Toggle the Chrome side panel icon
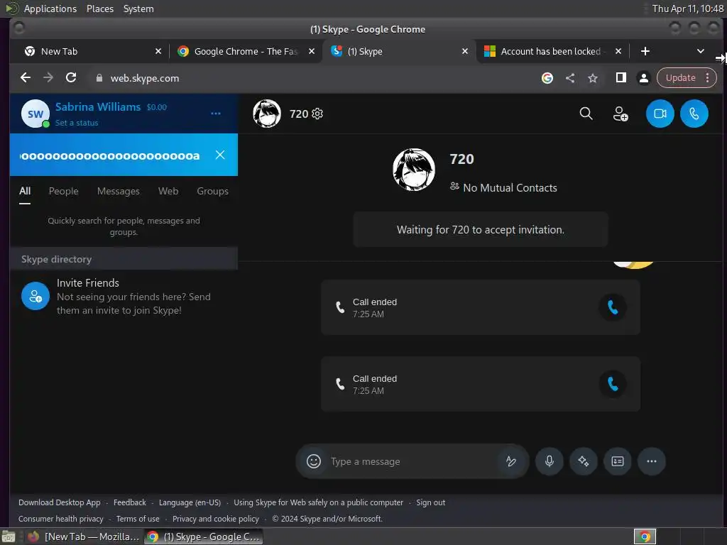 click(x=621, y=78)
